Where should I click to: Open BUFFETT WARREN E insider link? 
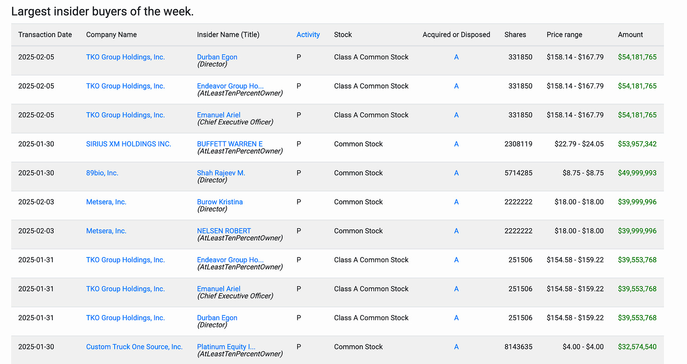point(230,144)
